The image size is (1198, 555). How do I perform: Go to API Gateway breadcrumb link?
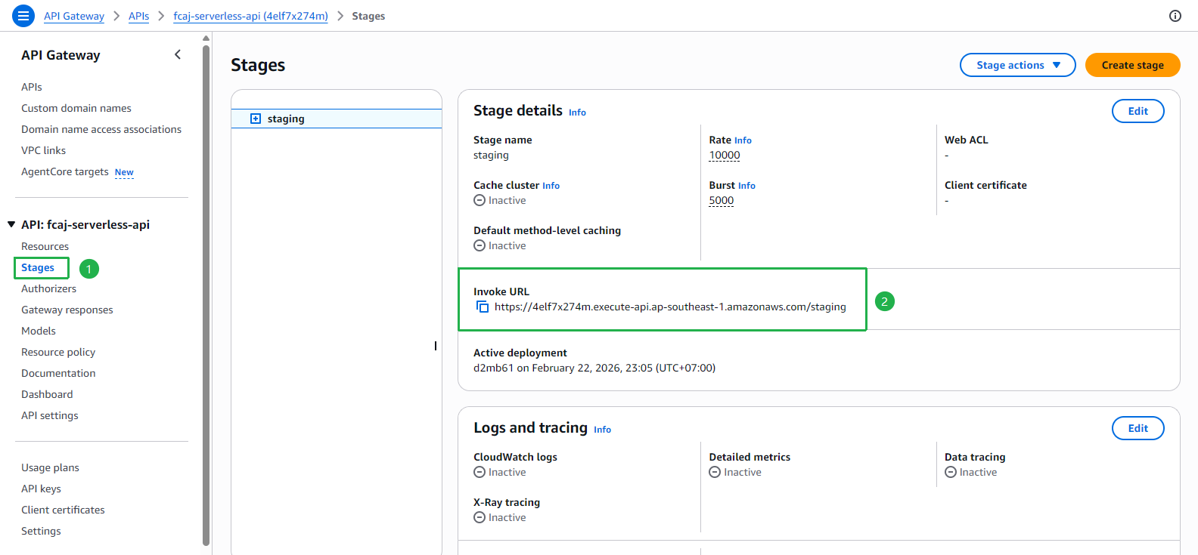74,16
